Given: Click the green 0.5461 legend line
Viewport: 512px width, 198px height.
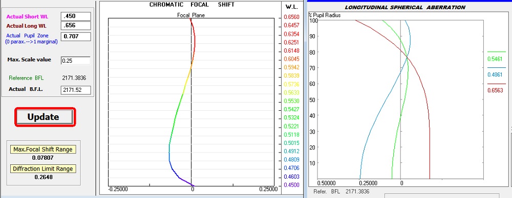Looking at the screenshot, I should click(x=496, y=52).
